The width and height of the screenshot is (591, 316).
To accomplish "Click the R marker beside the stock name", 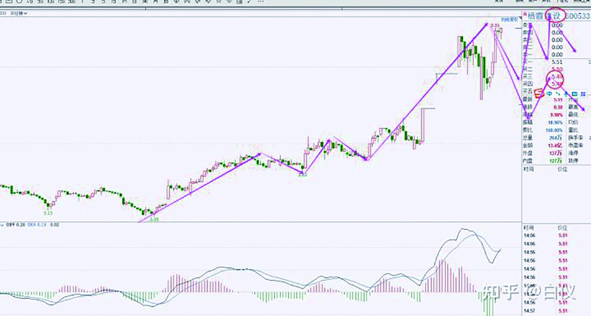I will pyautogui.click(x=525, y=14).
